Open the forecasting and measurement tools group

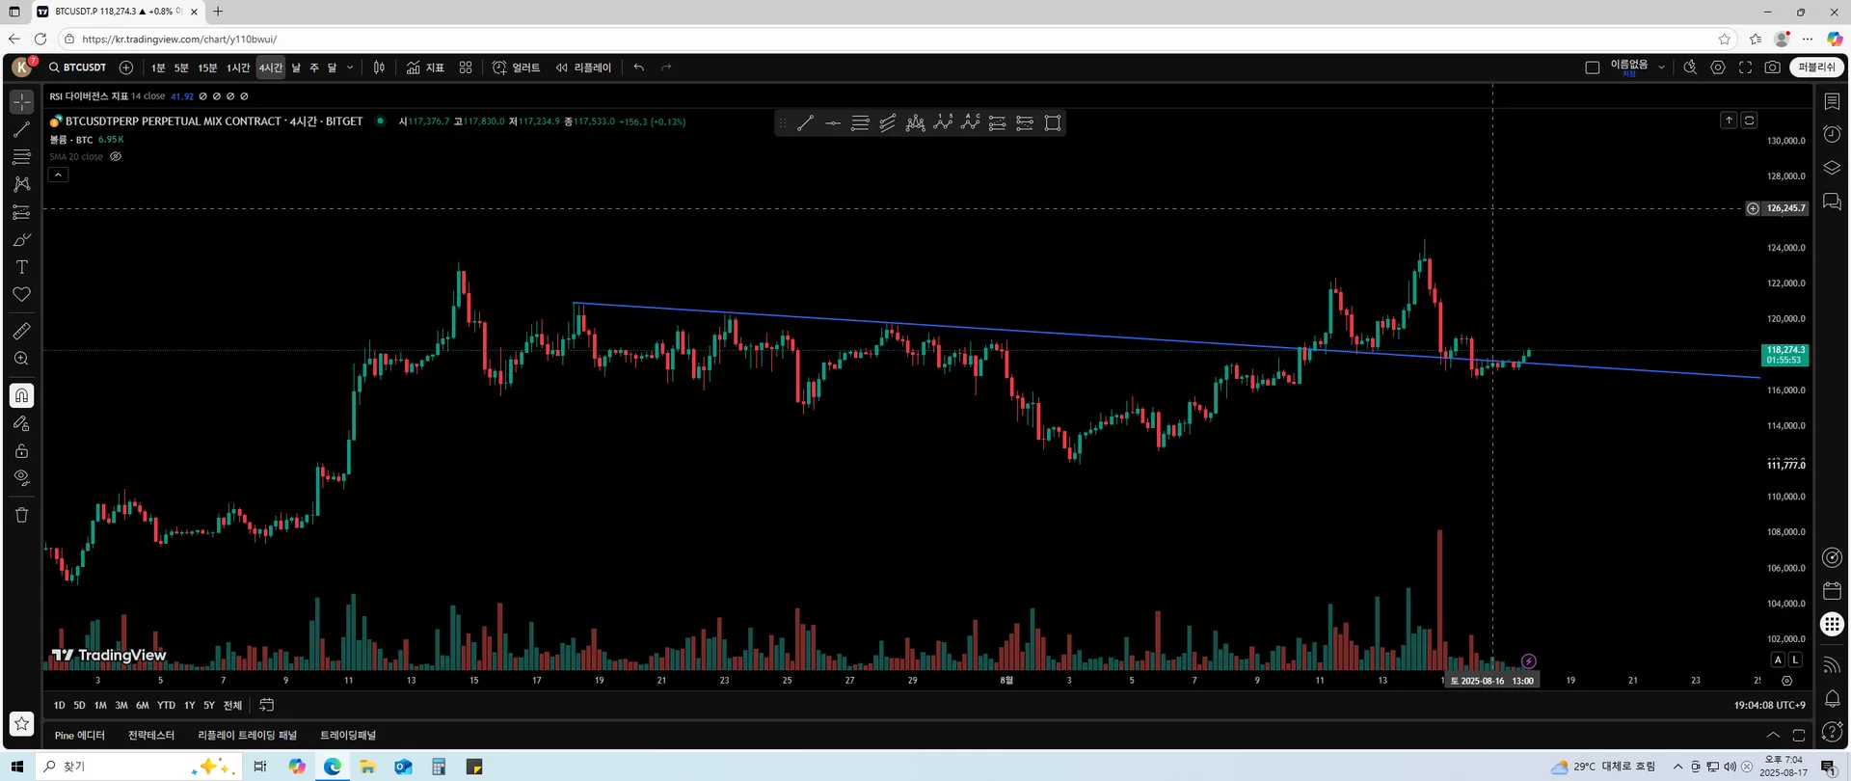(21, 212)
